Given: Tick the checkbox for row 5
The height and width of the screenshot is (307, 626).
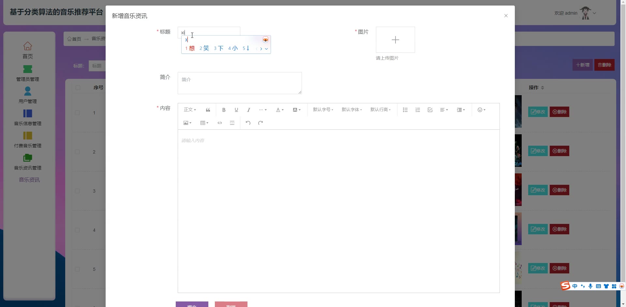Looking at the screenshot, I should 77,269.
